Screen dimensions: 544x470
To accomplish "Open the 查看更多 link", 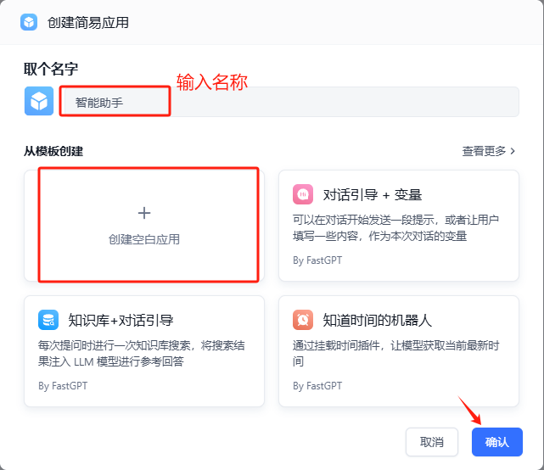I will 484,151.
